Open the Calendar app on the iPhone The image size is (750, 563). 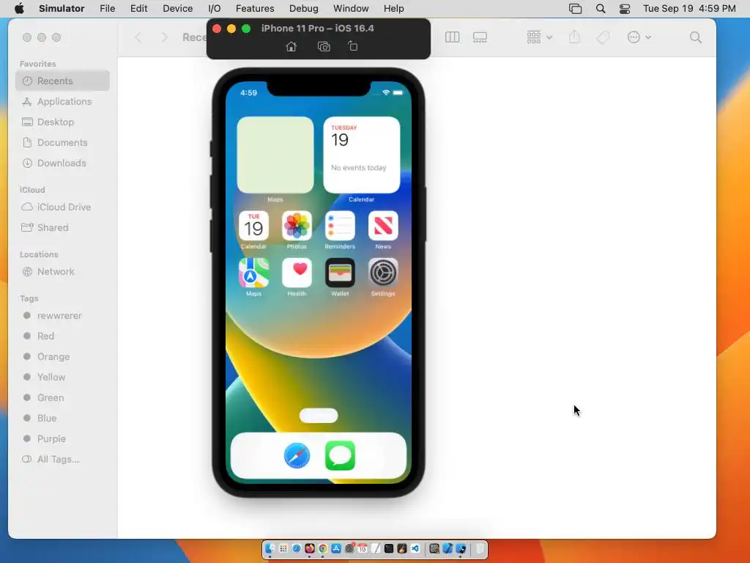(x=253, y=226)
